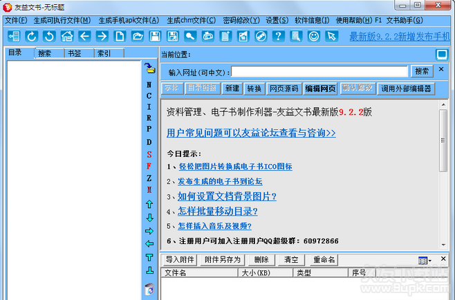Click the magnifier search toolbar icon

coord(190,36)
